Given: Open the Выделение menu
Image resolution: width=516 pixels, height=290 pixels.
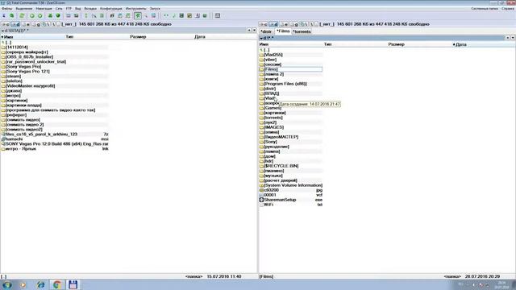Looking at the screenshot, I should (x=24, y=9).
